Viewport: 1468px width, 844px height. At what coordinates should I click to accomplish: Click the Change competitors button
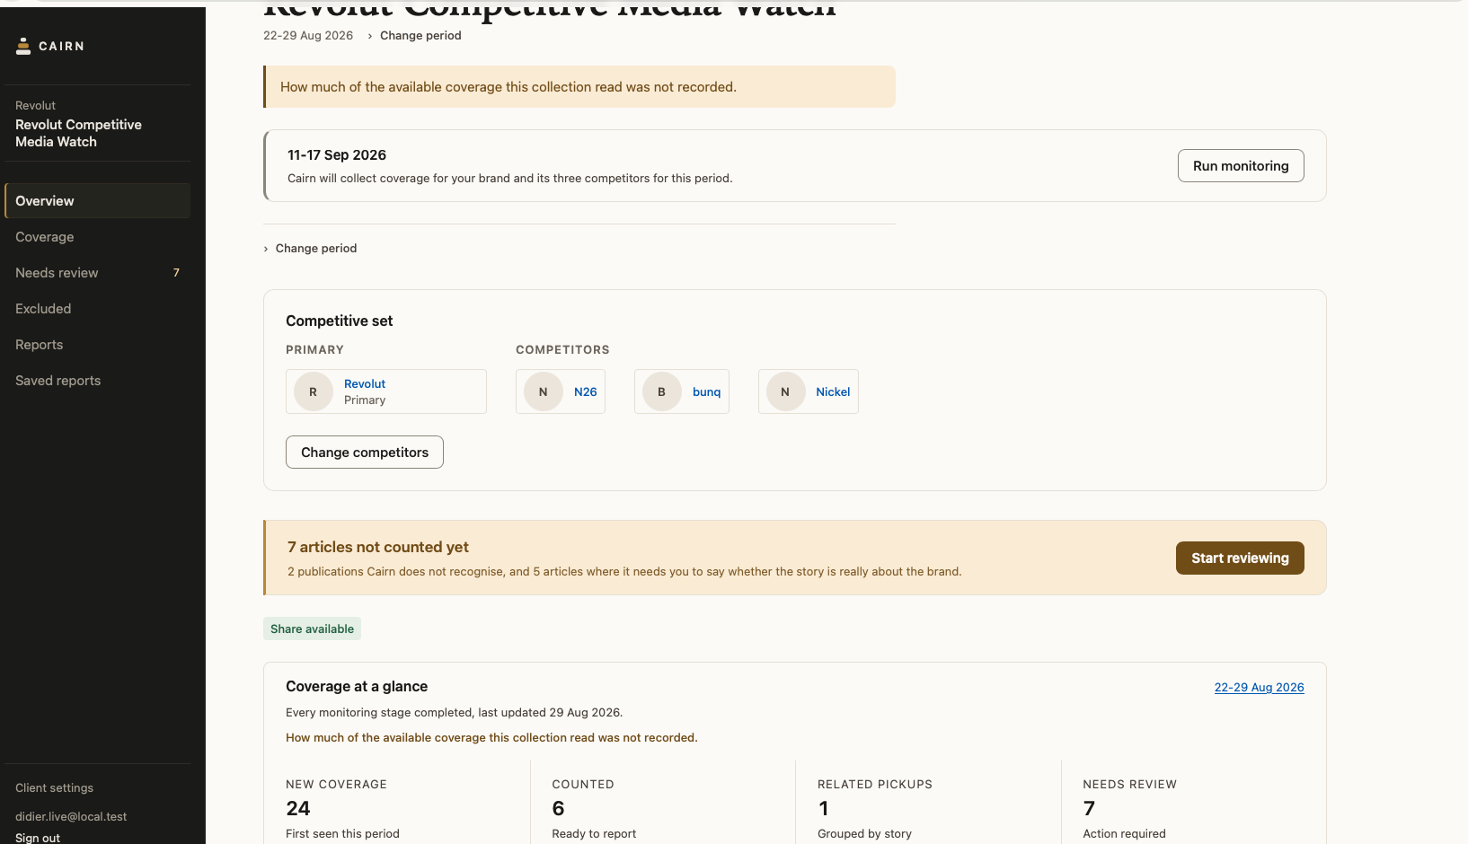pos(365,453)
